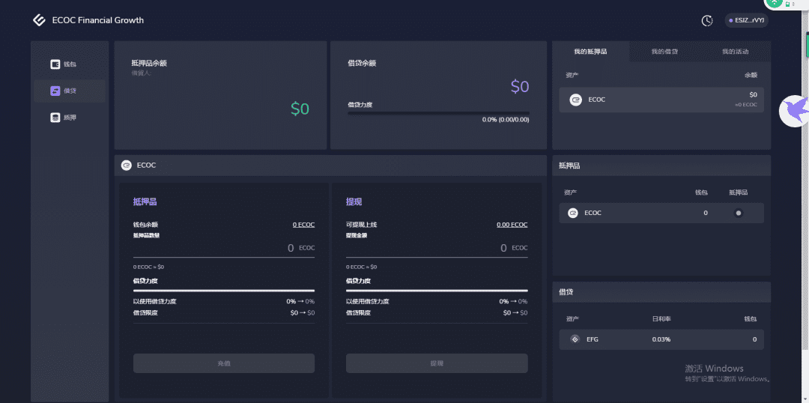Focus the collateral amount input field
The width and height of the screenshot is (809, 403).
click(224, 248)
